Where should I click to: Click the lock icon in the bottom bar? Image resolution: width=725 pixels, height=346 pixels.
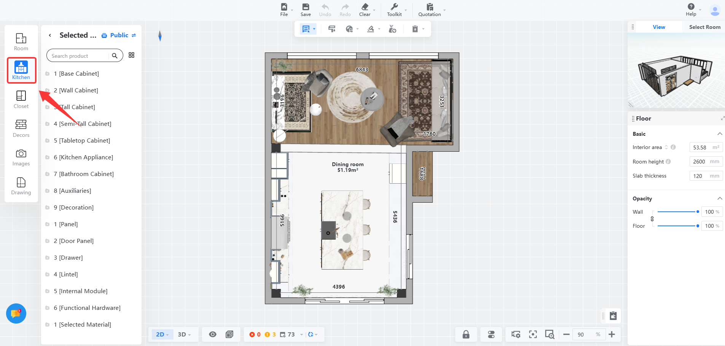[466, 334]
